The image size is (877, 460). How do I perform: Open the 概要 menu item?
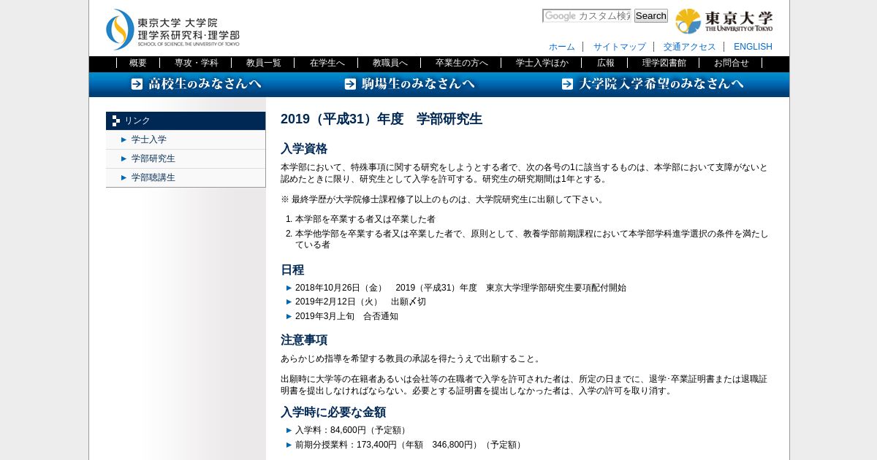(138, 63)
